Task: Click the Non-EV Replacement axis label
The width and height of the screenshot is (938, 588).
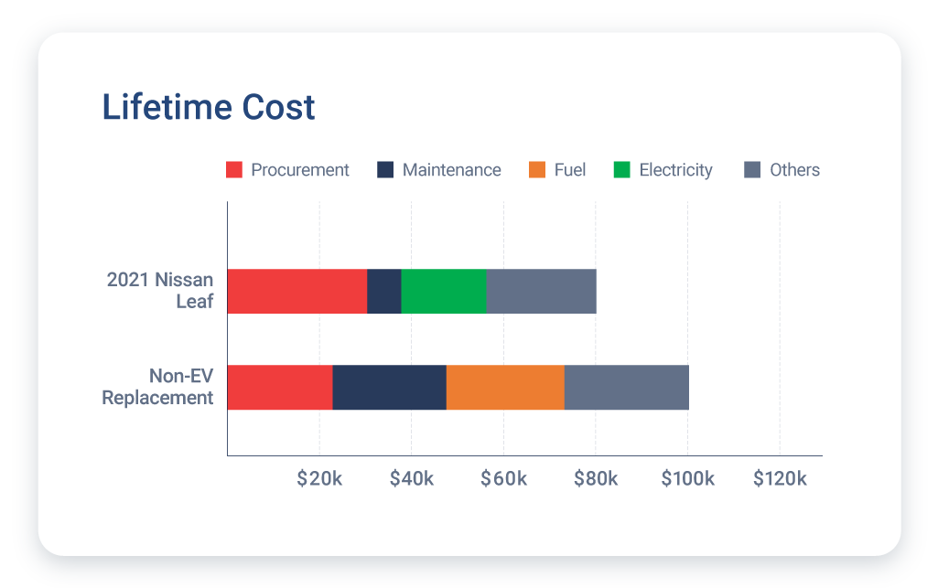Action: (x=157, y=385)
